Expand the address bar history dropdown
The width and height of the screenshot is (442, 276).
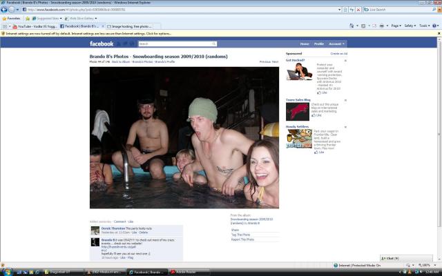point(339,10)
